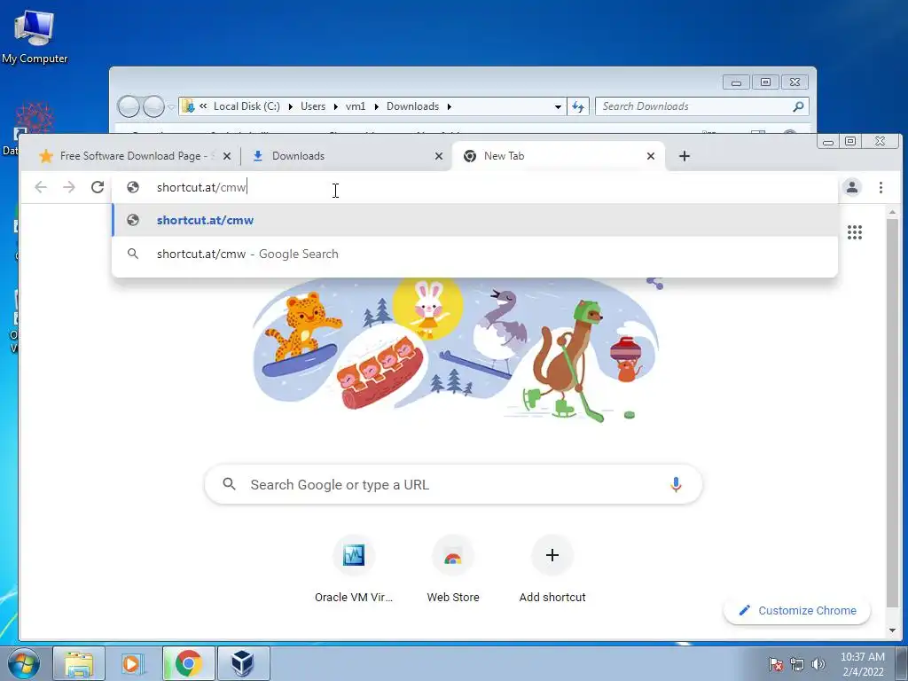Expand arrow after Local Disk (C:)
The image size is (908, 681).
click(290, 106)
